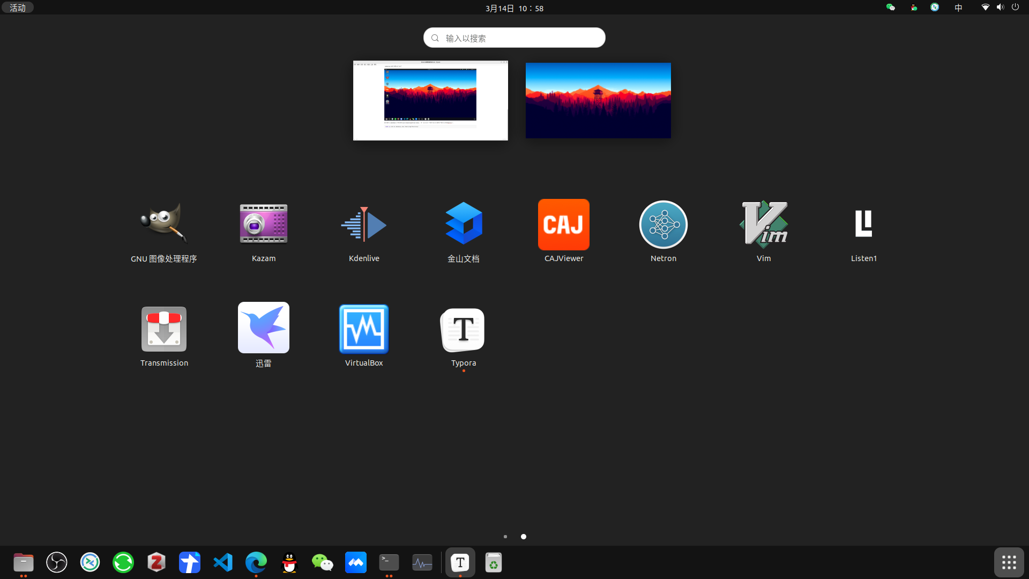Launch OBS Studio from dock

point(57,562)
